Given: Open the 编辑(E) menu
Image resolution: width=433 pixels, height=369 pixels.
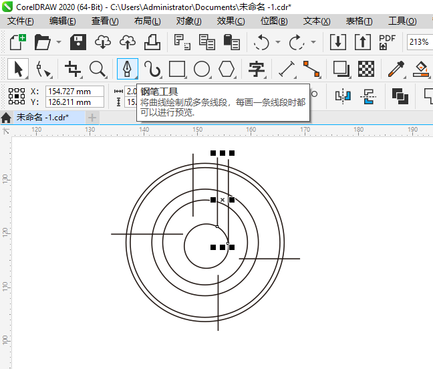Looking at the screenshot, I should 63,21.
